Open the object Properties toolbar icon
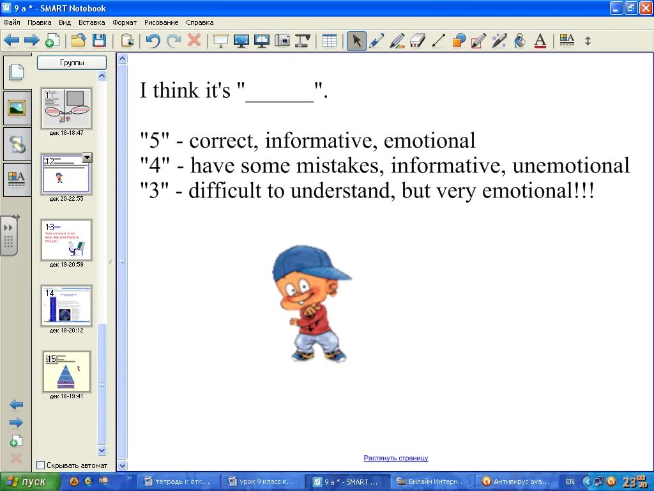 point(567,40)
